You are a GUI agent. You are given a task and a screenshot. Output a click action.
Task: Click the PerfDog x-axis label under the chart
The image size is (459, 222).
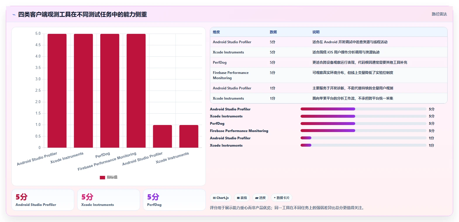(103, 155)
